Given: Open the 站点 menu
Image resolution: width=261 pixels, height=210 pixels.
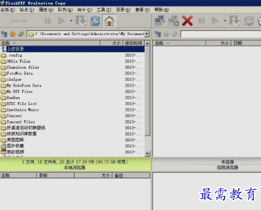Looking at the screenshot, I should pyautogui.click(x=27, y=10).
